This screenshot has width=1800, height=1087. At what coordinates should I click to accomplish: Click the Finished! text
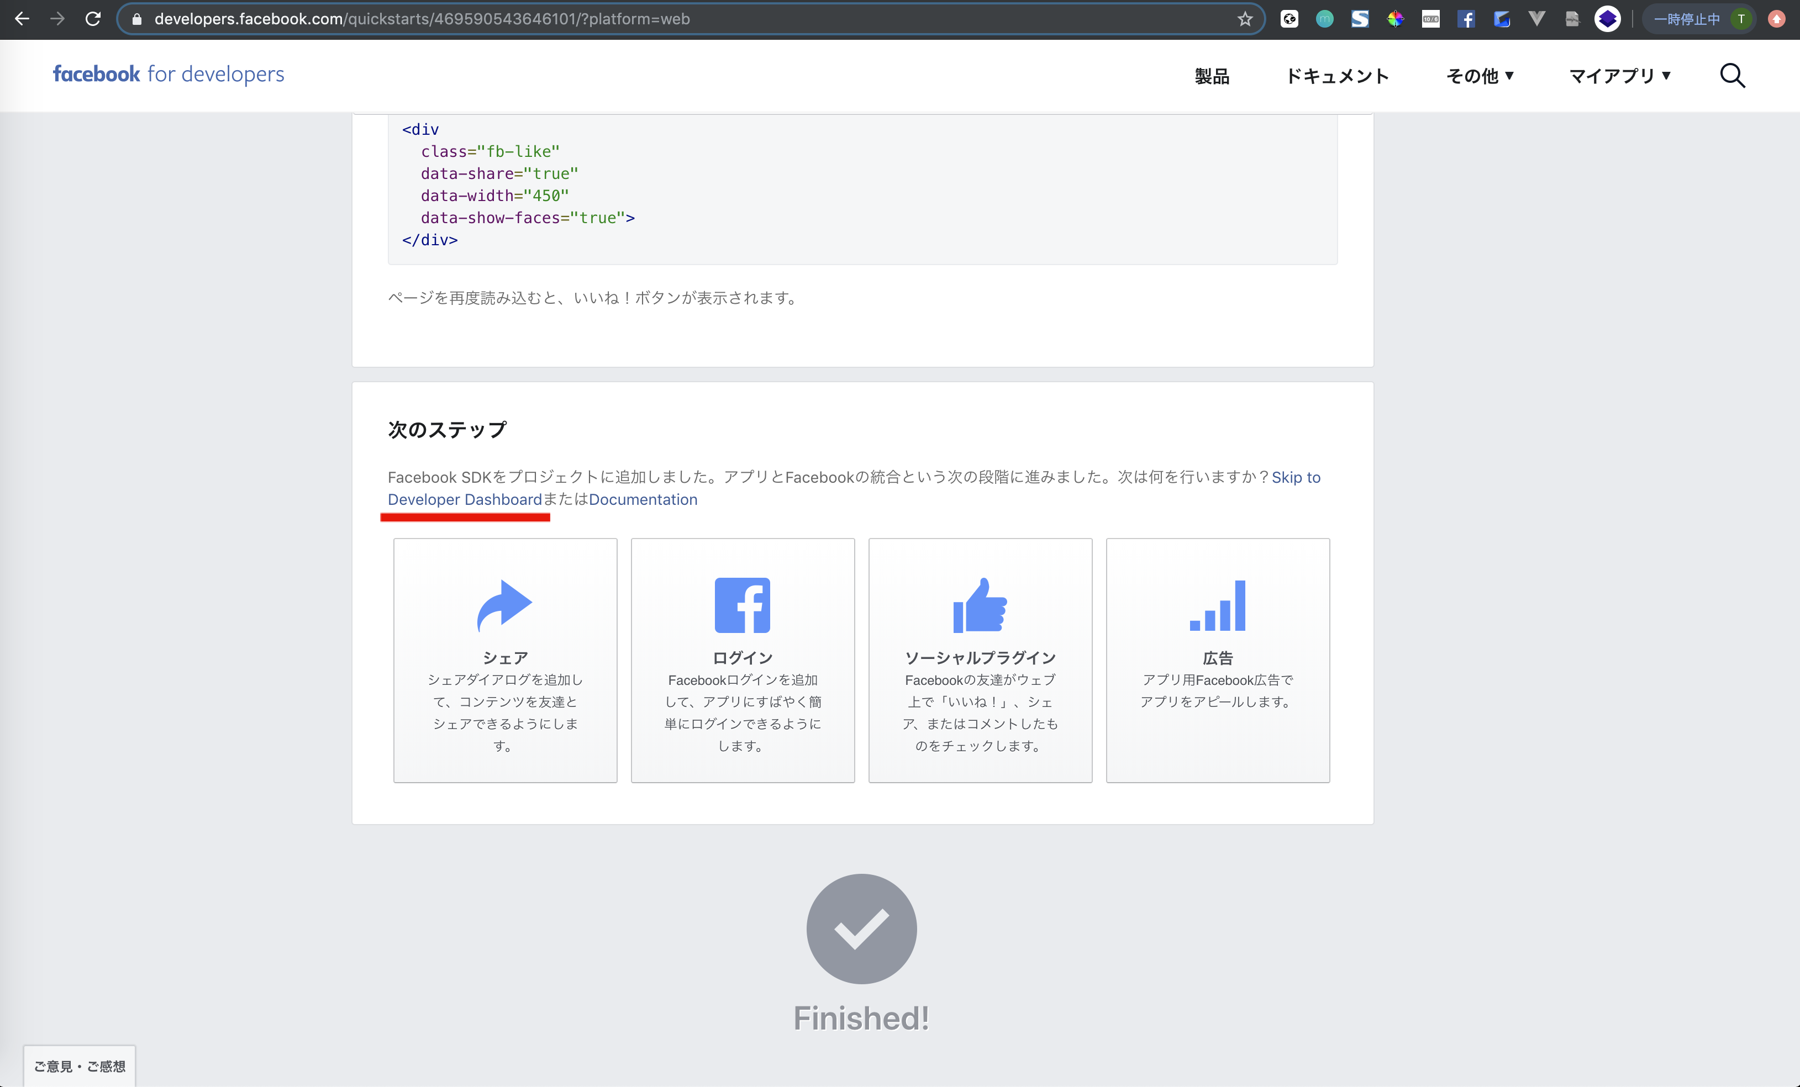(x=861, y=1019)
